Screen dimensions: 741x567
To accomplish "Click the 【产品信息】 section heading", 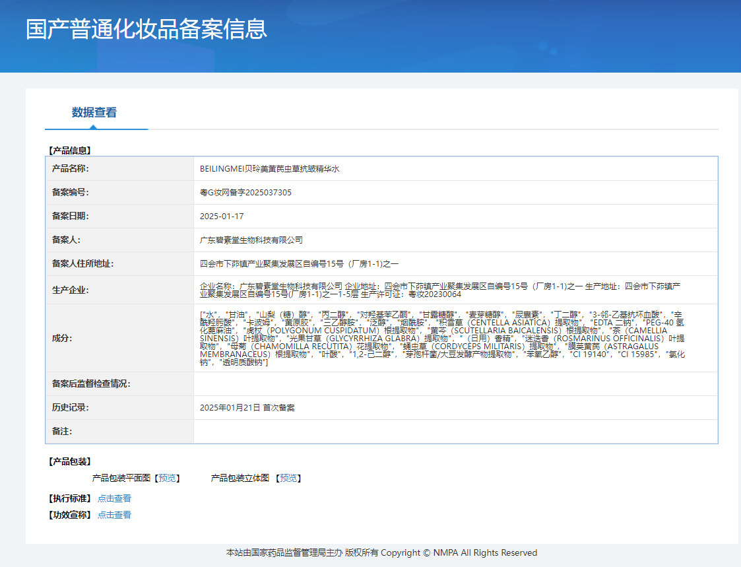I will point(69,150).
